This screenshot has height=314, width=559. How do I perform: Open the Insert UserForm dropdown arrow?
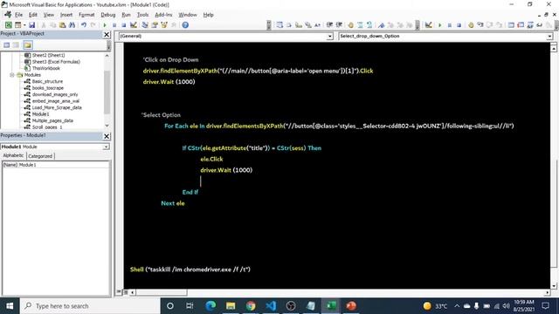[24, 25]
